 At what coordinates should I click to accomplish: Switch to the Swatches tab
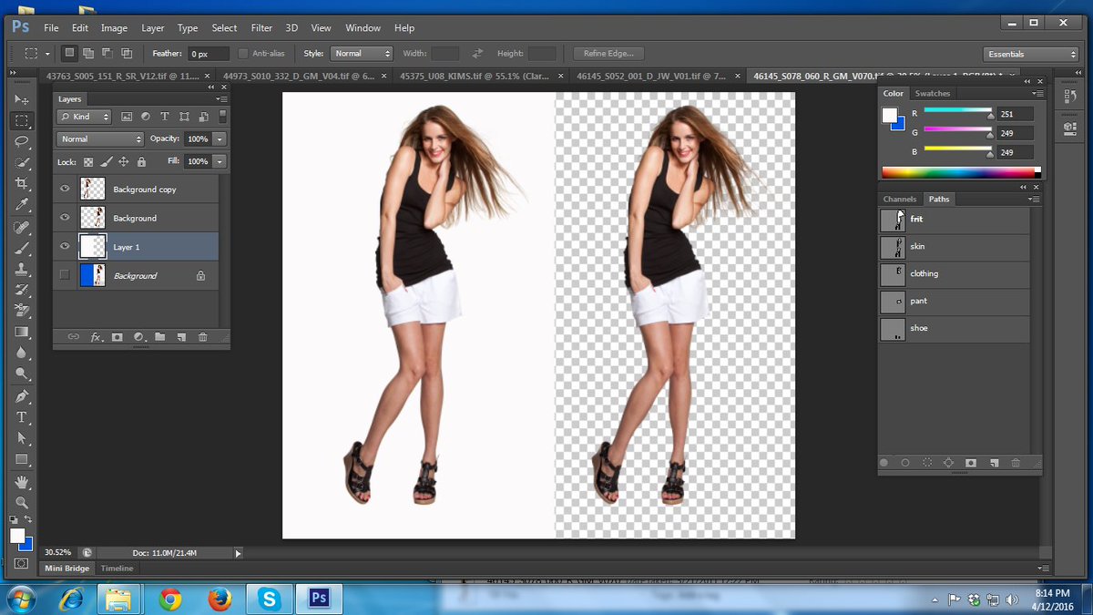[x=933, y=93]
